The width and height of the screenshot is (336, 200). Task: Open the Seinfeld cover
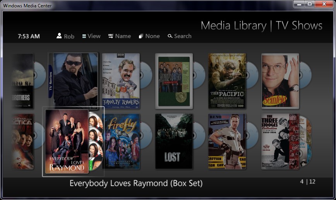click(280, 81)
